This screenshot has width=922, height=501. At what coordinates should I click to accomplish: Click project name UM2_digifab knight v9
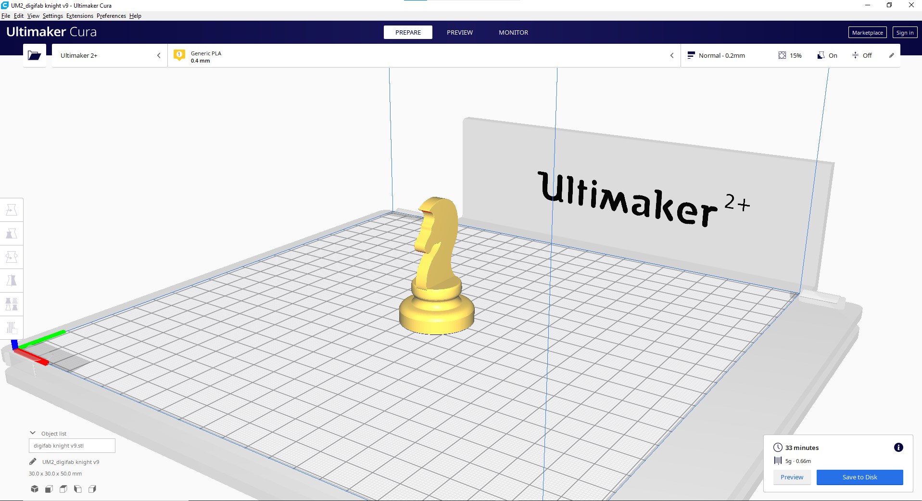(x=71, y=462)
